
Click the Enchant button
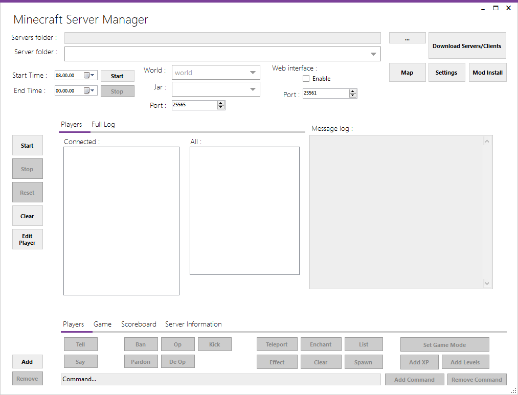point(321,344)
